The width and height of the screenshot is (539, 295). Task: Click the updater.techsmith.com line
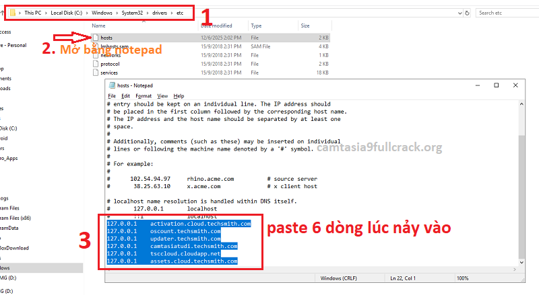164,239
